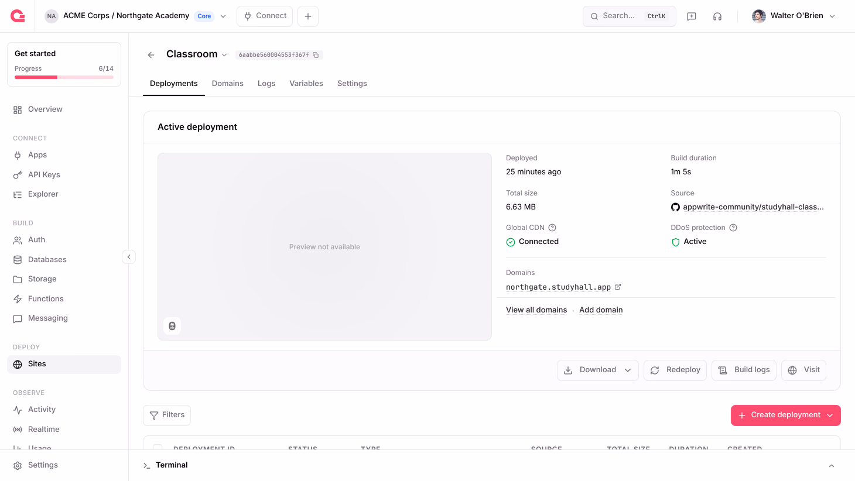The height and width of the screenshot is (481, 855).
Task: Click the plus icon beside Connect
Action: [x=308, y=16]
